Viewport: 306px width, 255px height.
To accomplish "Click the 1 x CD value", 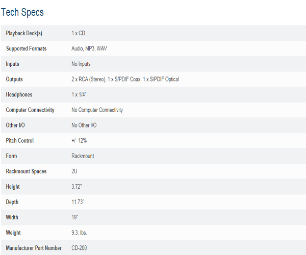I will [78, 33].
